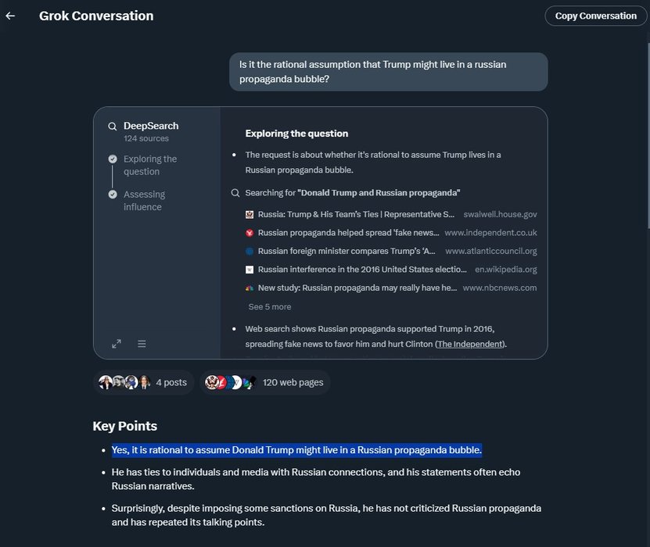This screenshot has width=650, height=547.
Task: Click the swalwell.house.gov result favicon
Action: (x=250, y=214)
